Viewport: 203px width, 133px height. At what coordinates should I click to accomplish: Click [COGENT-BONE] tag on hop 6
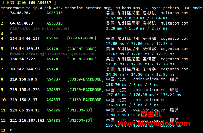pyautogui.click(x=82, y=59)
